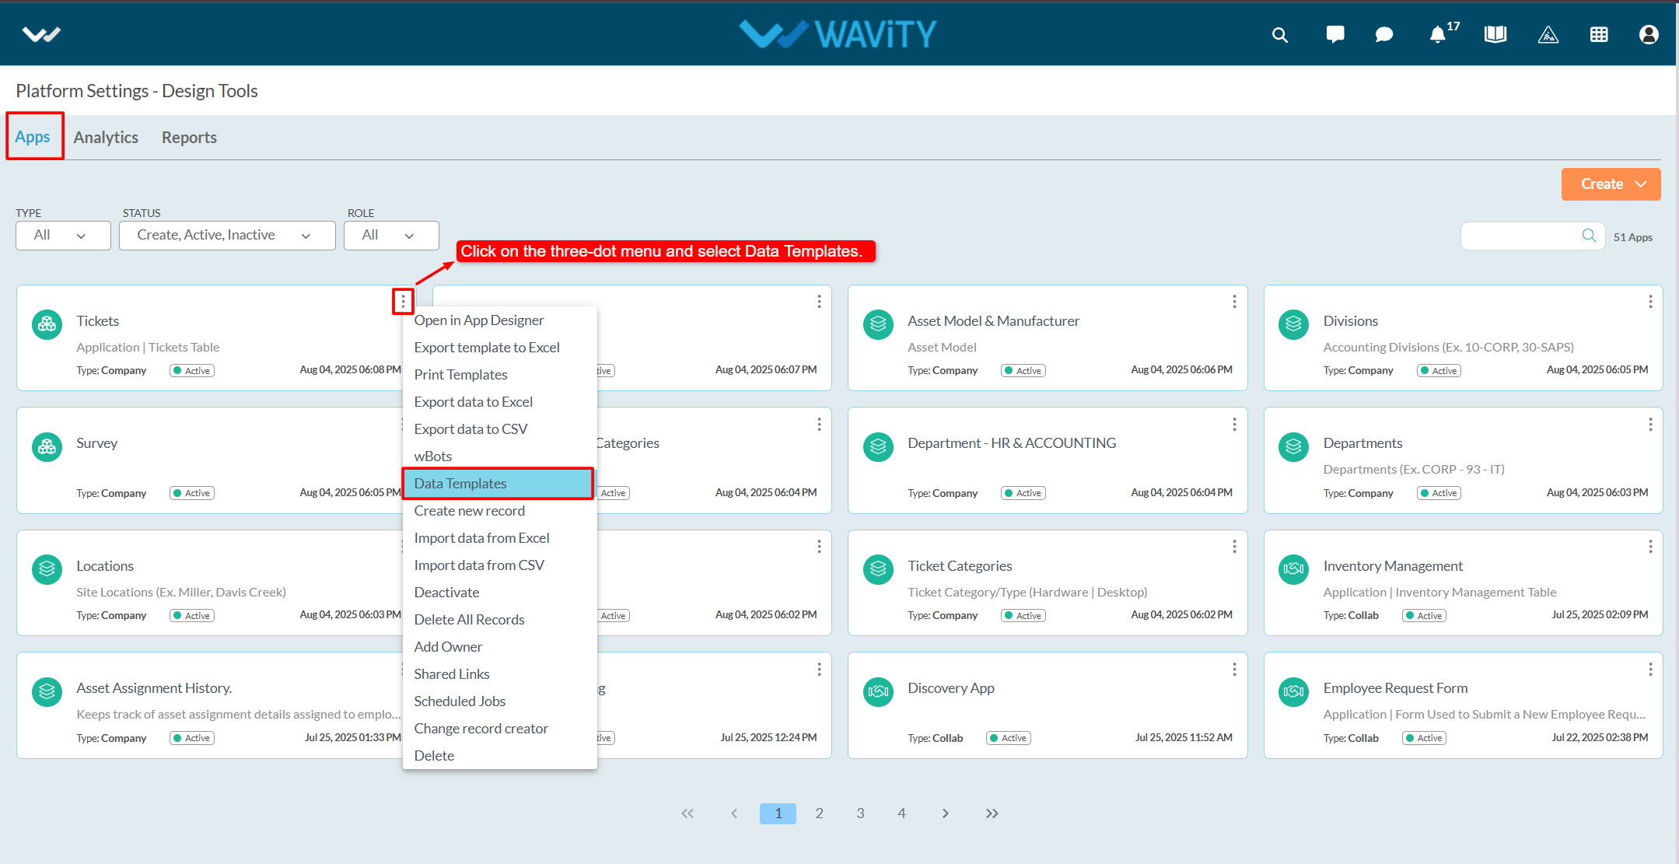Image resolution: width=1679 pixels, height=864 pixels.
Task: Open three-dot menu on Inventory Management card
Action: 1650,547
